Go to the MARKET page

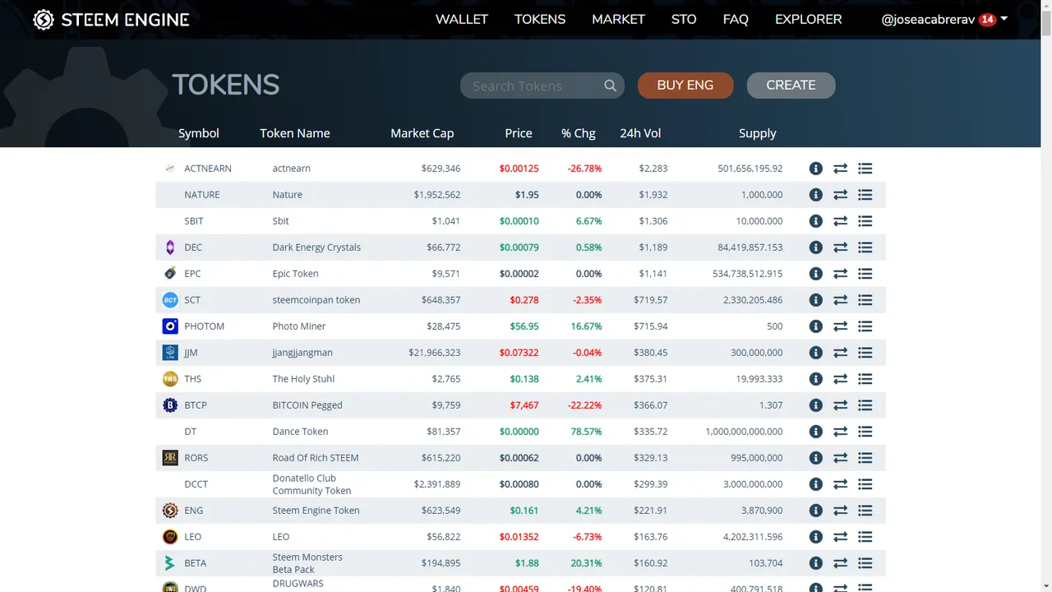click(618, 19)
